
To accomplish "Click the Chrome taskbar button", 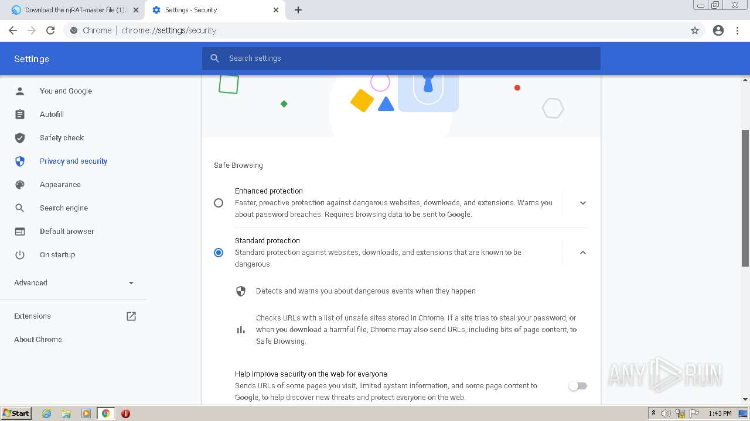I will click(x=106, y=413).
